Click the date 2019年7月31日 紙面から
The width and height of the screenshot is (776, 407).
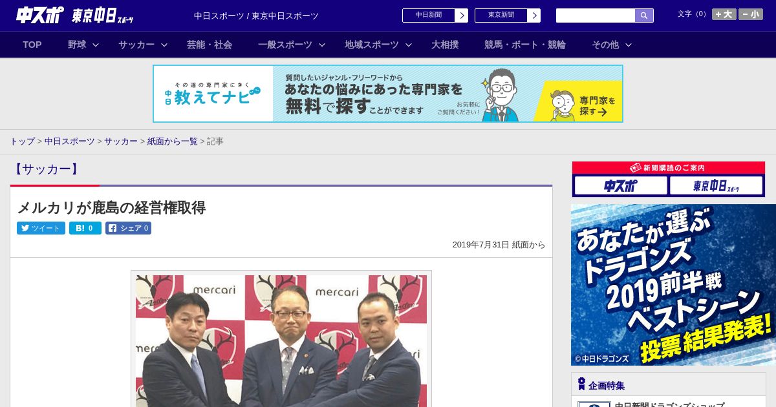(x=499, y=245)
